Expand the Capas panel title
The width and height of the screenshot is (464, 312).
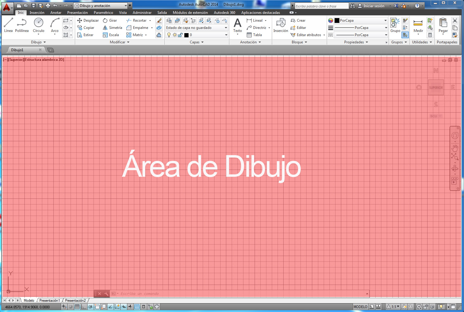coord(196,42)
